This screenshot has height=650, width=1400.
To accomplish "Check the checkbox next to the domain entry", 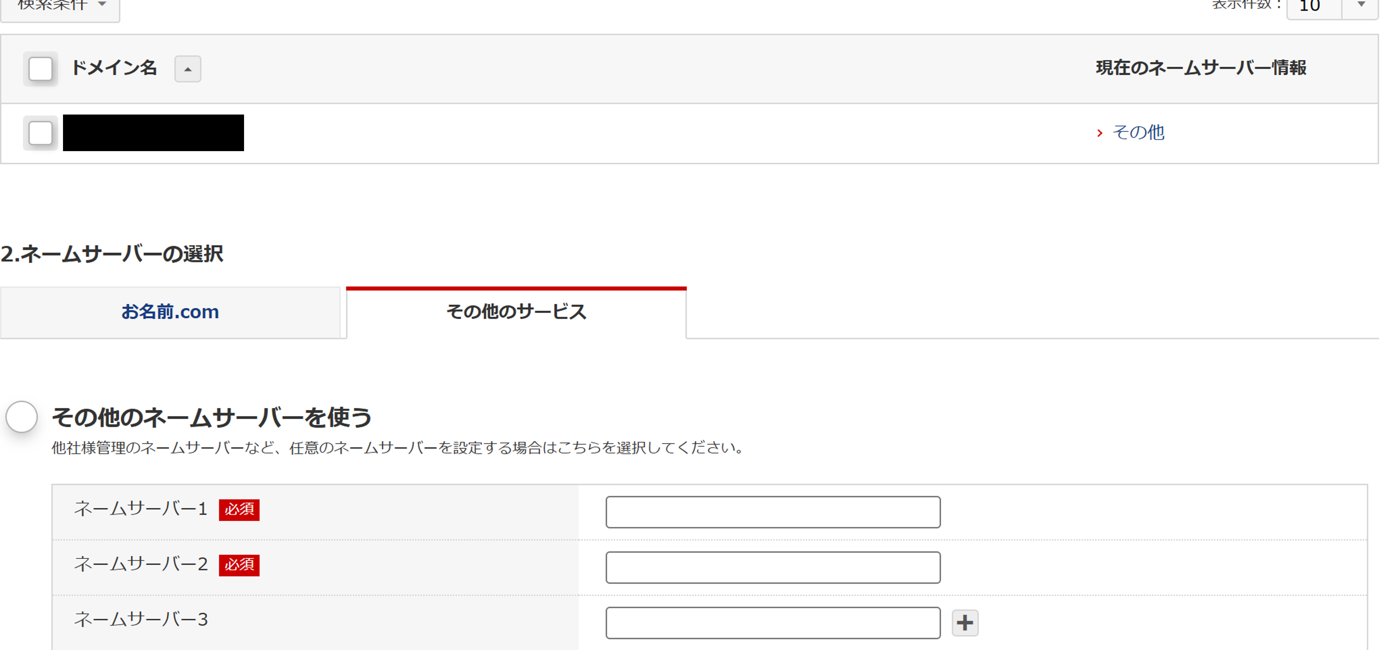I will coord(40,133).
